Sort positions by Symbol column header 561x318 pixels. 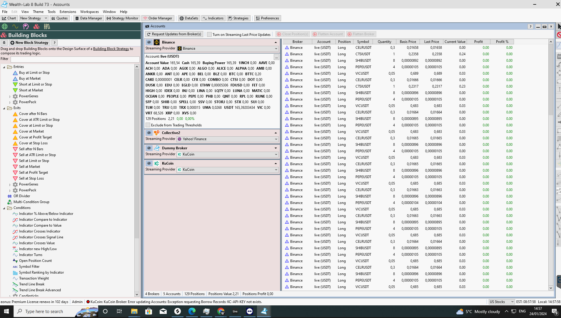(363, 42)
